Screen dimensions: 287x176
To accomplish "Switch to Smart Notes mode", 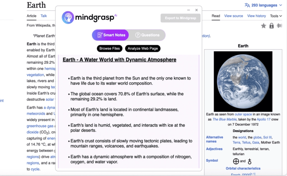I will click(x=111, y=35).
